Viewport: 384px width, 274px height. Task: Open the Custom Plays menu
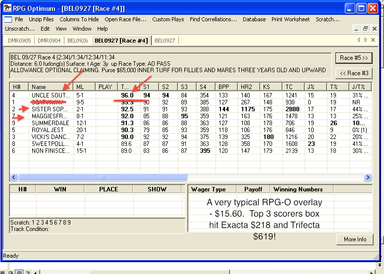pos(168,19)
